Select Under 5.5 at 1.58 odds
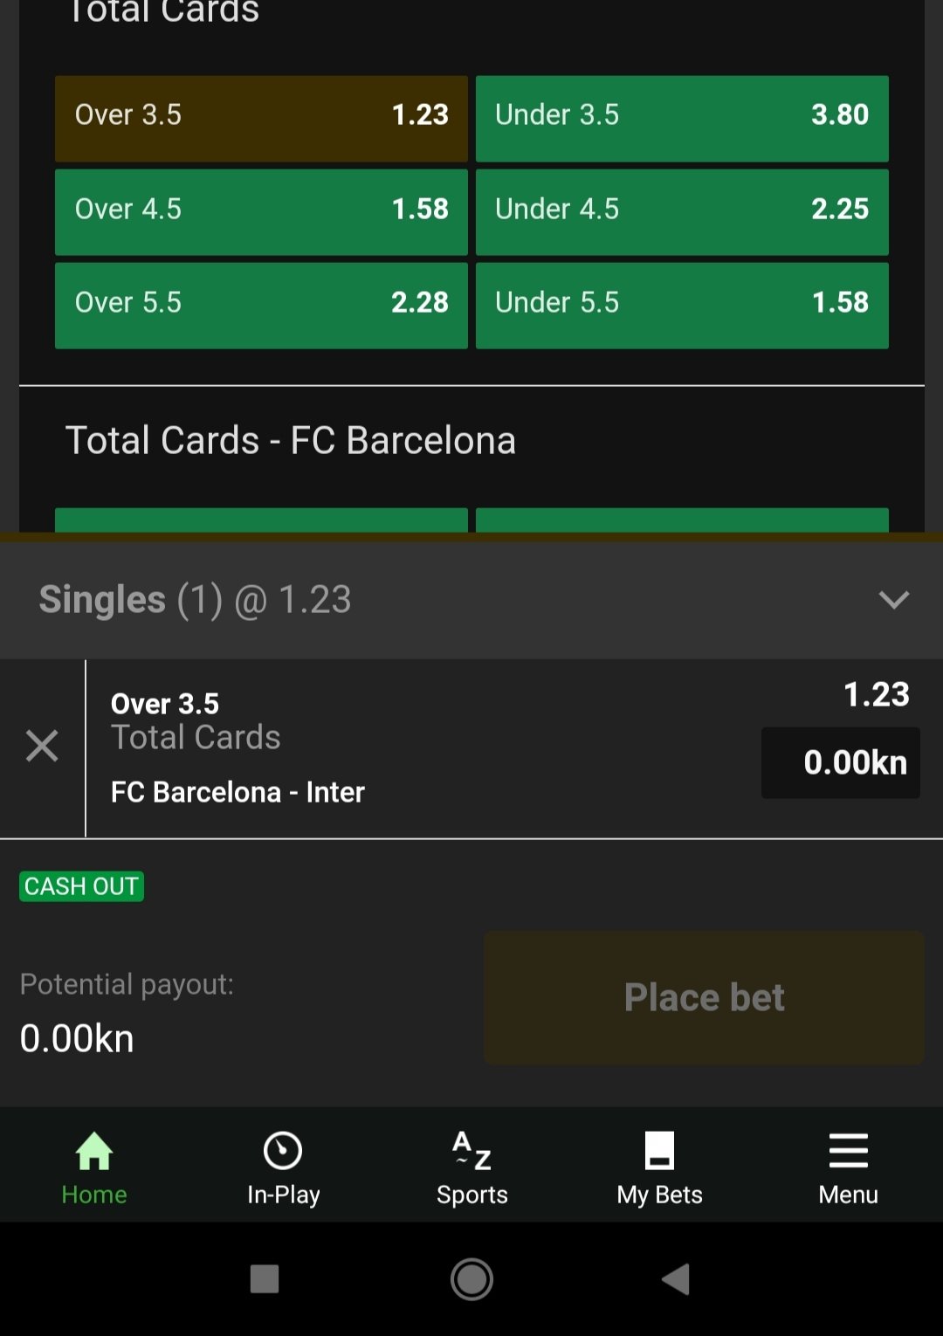Image resolution: width=943 pixels, height=1336 pixels. click(x=682, y=305)
